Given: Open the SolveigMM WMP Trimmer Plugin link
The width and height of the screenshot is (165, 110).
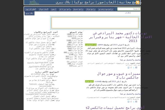Looking at the screenshot, I should click(42, 93).
